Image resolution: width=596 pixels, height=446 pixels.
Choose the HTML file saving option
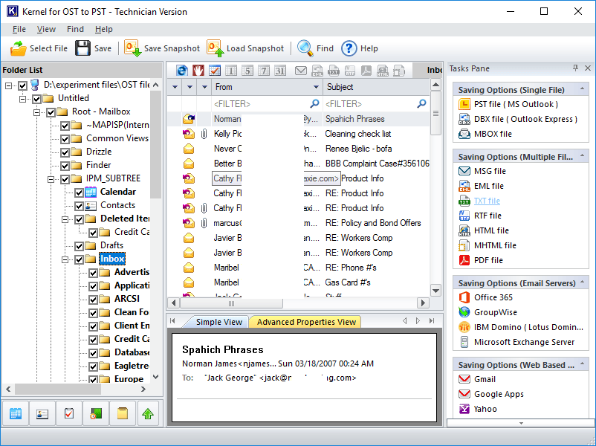491,230
